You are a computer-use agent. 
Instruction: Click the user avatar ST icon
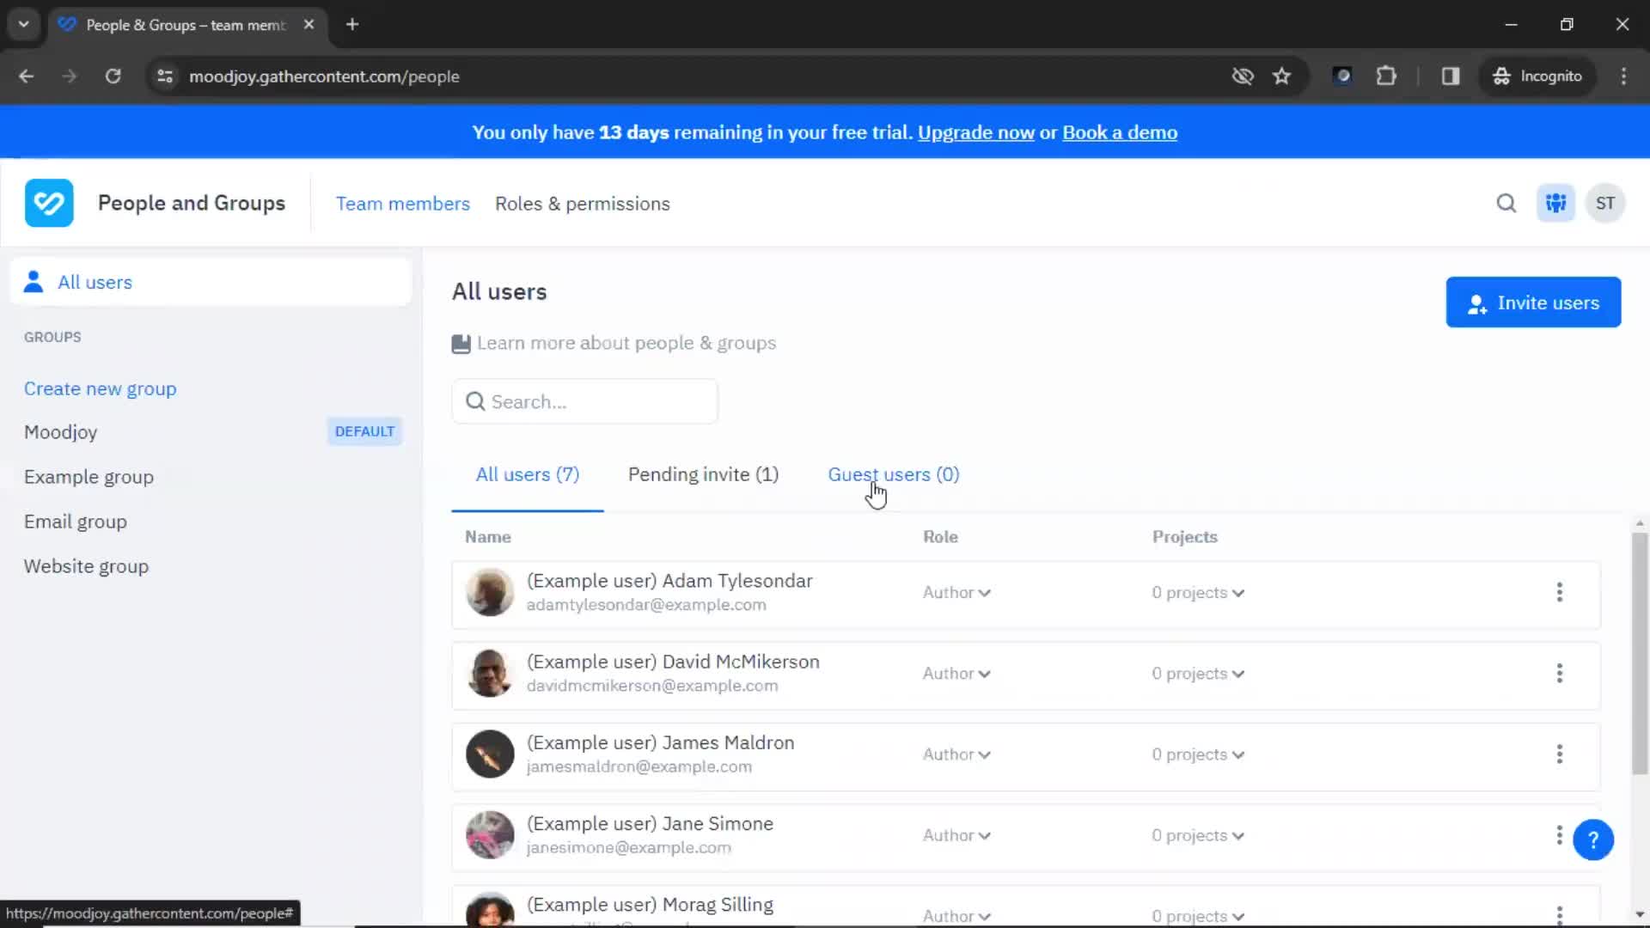coord(1607,203)
